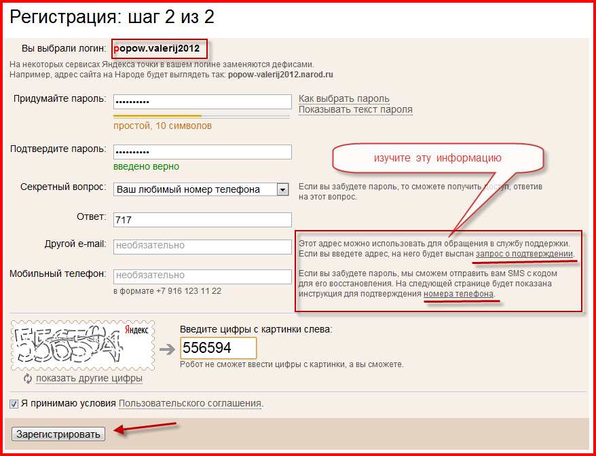596x456 pixels.
Task: Click the Секретный вопрос label
Action: 63,187
